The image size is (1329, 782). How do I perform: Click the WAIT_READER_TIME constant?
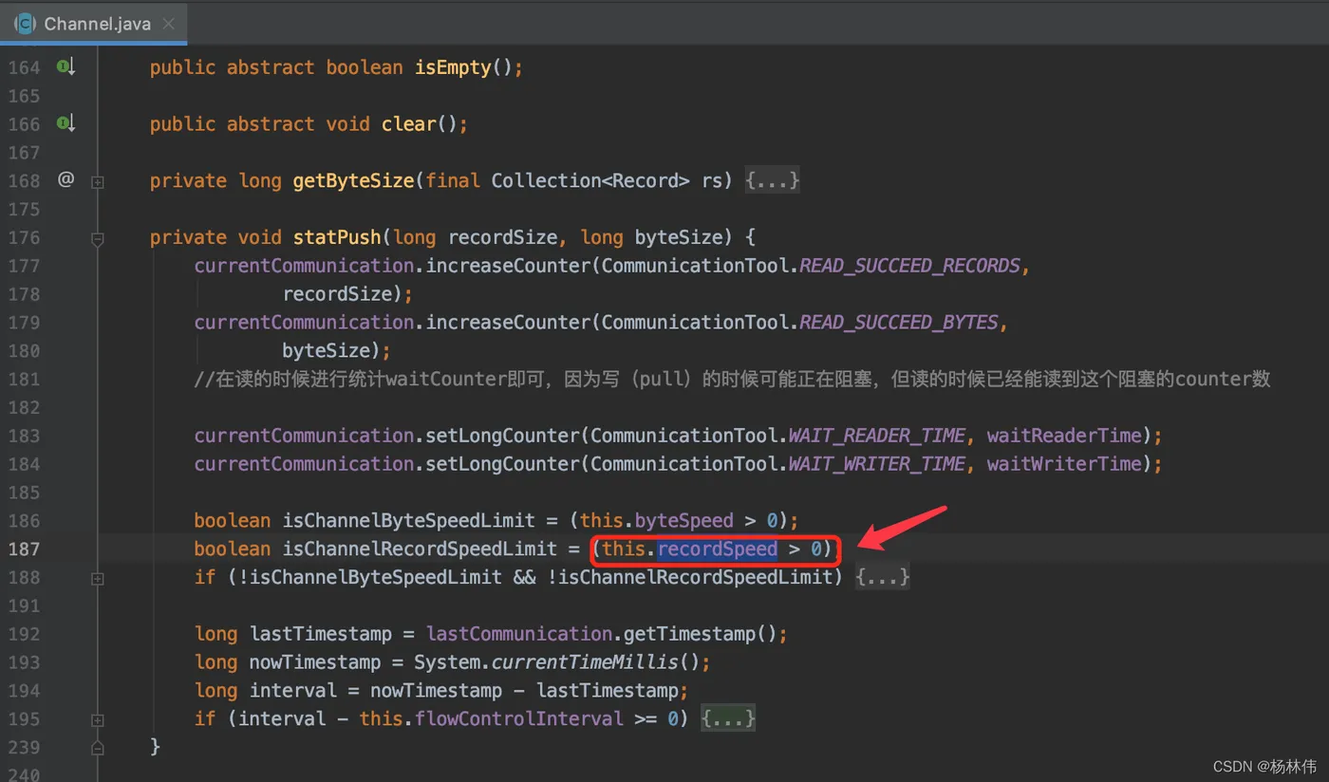click(877, 436)
